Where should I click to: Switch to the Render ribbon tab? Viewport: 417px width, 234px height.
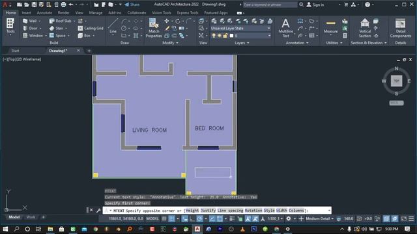(64, 13)
